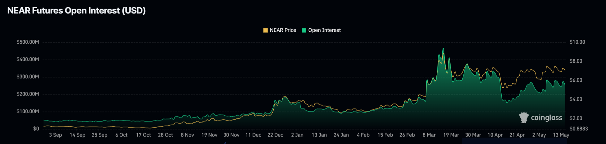The height and width of the screenshot is (144, 606).
Task: Click the $100.00M left axis label
Action: [x=28, y=111]
